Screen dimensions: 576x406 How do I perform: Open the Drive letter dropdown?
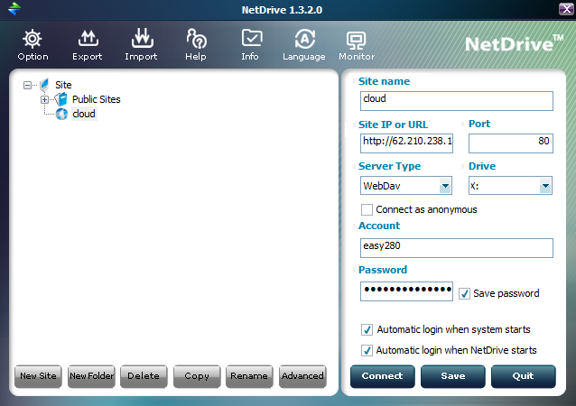[x=545, y=186]
